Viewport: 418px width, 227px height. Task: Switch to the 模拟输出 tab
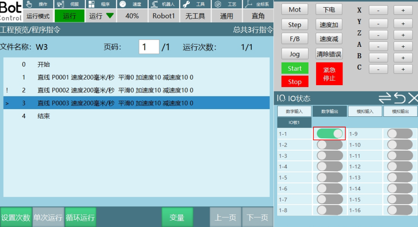click(x=400, y=111)
